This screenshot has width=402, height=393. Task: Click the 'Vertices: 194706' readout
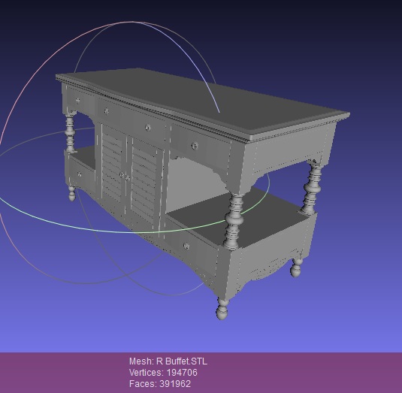[163, 373]
